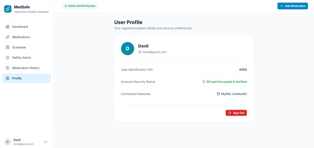Click the MedSafe pill logo icon
This screenshot has width=314, height=148.
8,9
